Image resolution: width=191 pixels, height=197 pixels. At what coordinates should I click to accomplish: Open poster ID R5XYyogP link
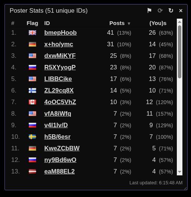(x=60, y=68)
